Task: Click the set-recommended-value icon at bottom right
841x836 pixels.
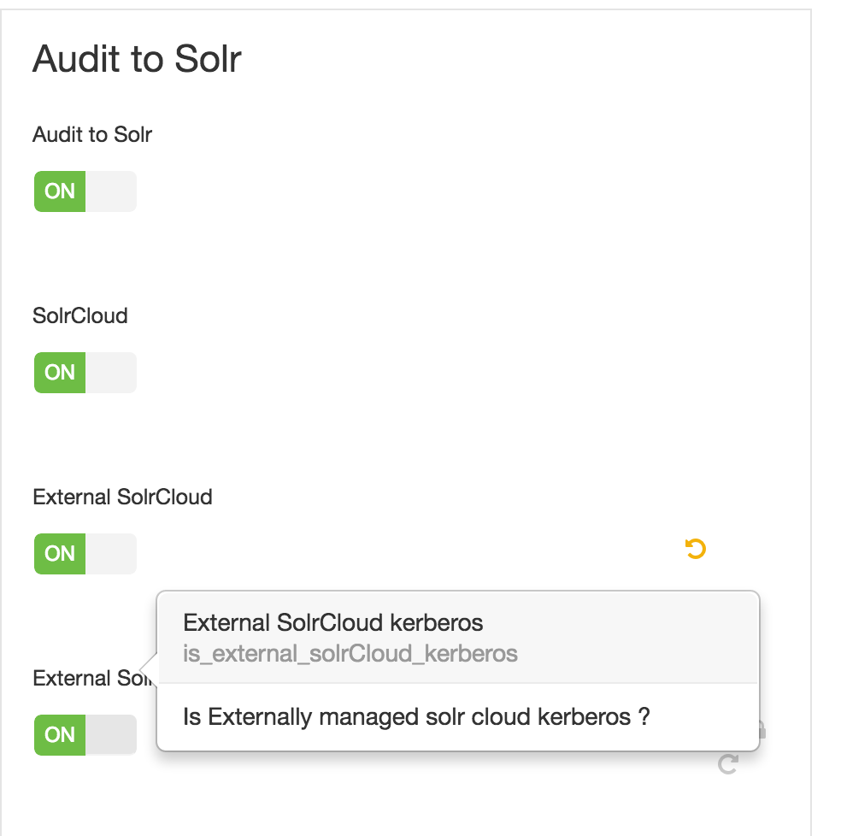Action: [726, 765]
